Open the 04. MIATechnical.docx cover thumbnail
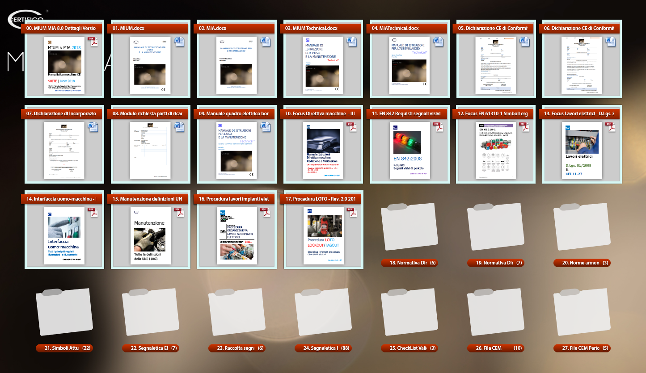This screenshot has width=646, height=373. [x=409, y=65]
